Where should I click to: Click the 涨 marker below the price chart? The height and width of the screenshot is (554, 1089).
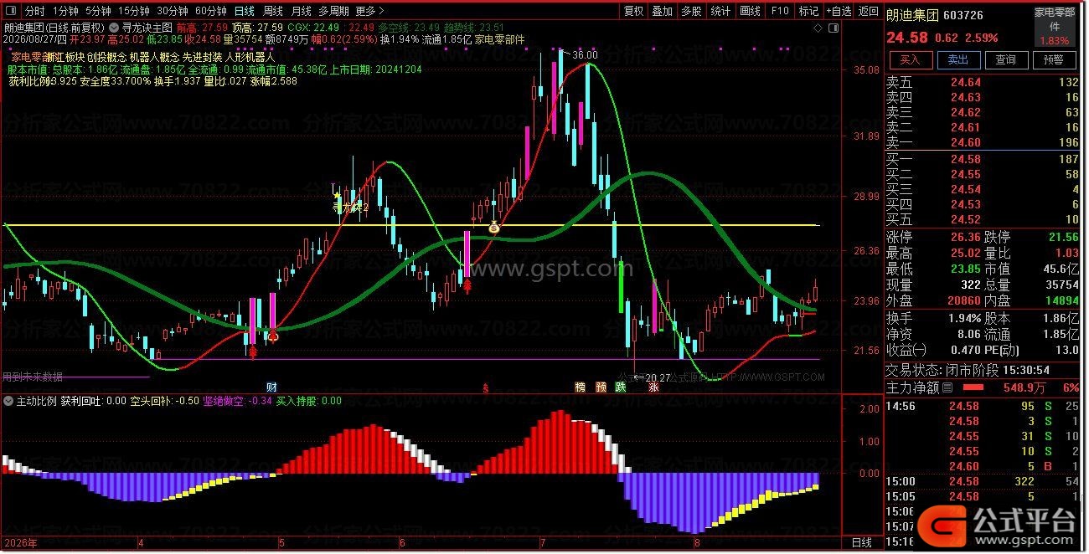point(653,387)
